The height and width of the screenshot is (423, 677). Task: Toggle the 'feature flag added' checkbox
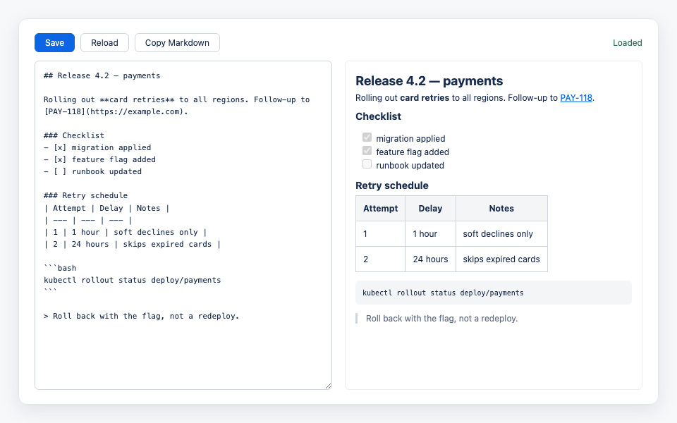[367, 151]
